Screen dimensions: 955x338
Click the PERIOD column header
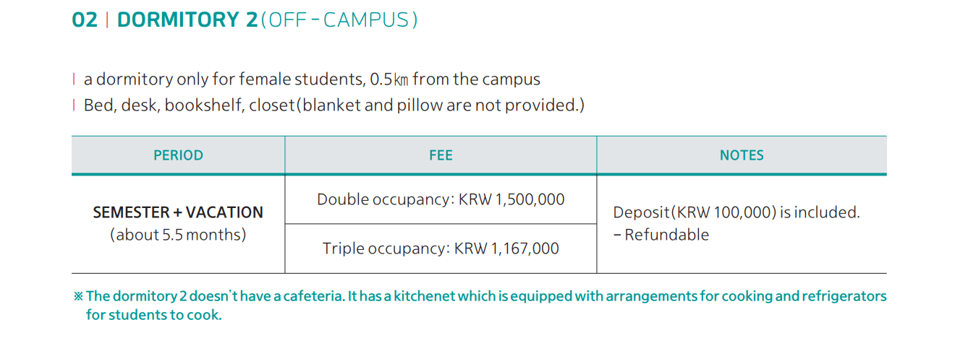[x=178, y=155]
